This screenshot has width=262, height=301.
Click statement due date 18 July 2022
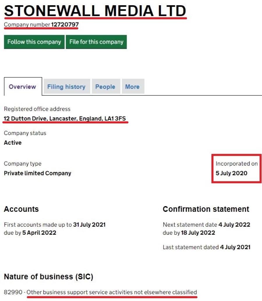198,233
